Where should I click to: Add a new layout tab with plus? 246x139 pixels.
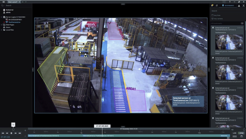23,2
